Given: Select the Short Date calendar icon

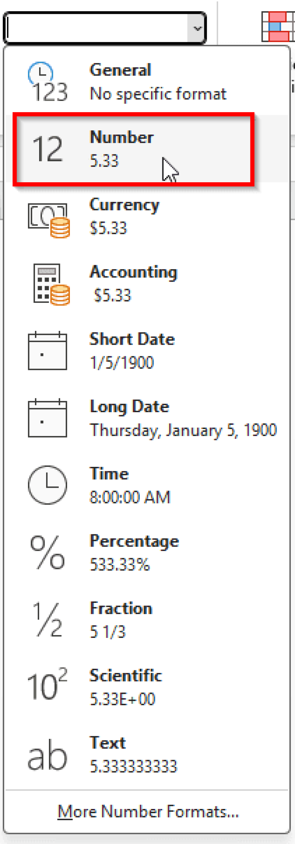Looking at the screenshot, I should click(x=48, y=351).
